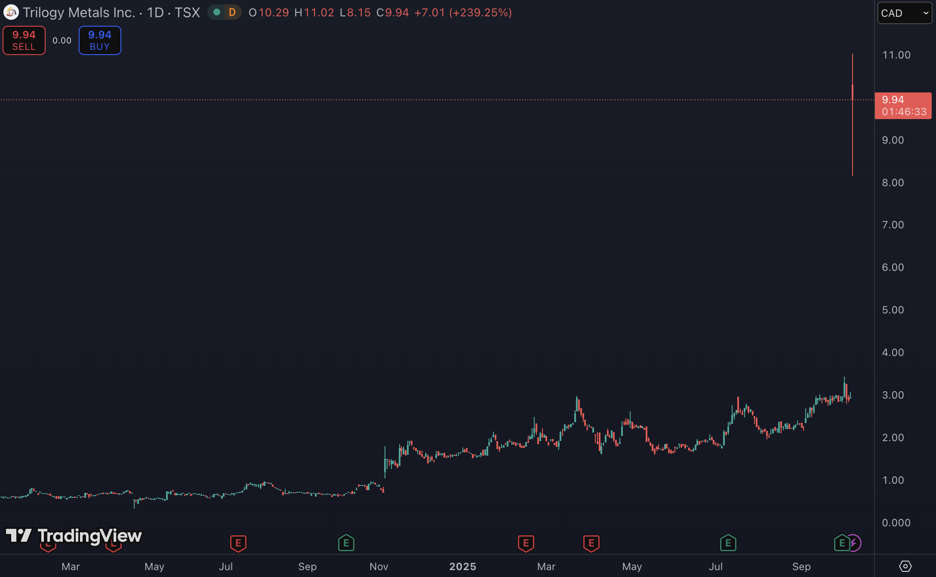Click the 7.00 price axis label
The image size is (936, 577).
[x=893, y=225]
